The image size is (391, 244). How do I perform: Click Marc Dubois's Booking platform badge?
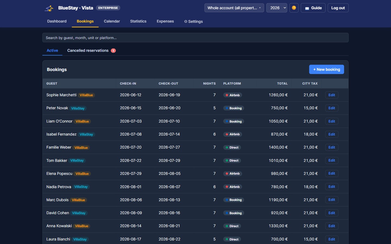click(x=234, y=200)
